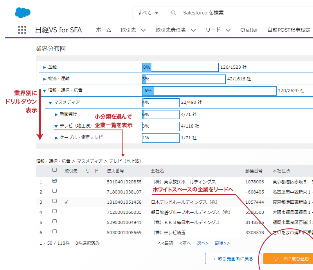Check the テレビ埼玉 row checkbox
Screen dimensions: 313x270
click(x=54, y=232)
